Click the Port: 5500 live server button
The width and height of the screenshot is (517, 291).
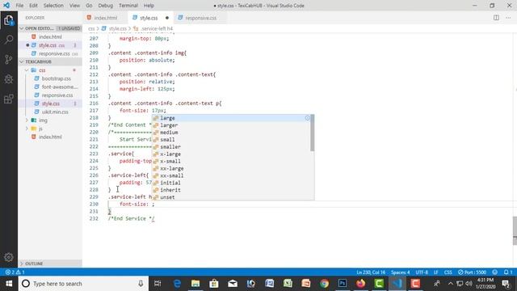472,272
